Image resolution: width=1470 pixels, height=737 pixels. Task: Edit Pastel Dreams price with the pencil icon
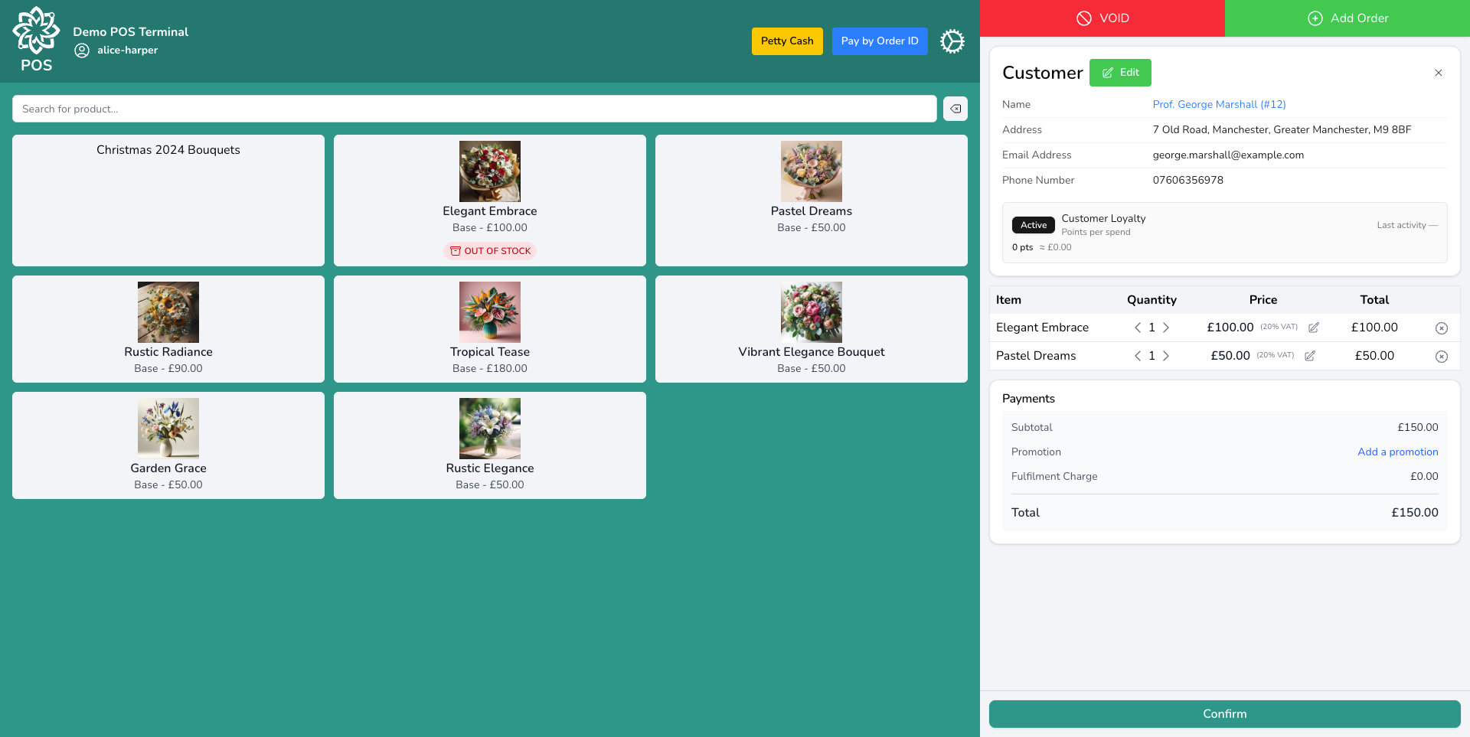tap(1310, 356)
